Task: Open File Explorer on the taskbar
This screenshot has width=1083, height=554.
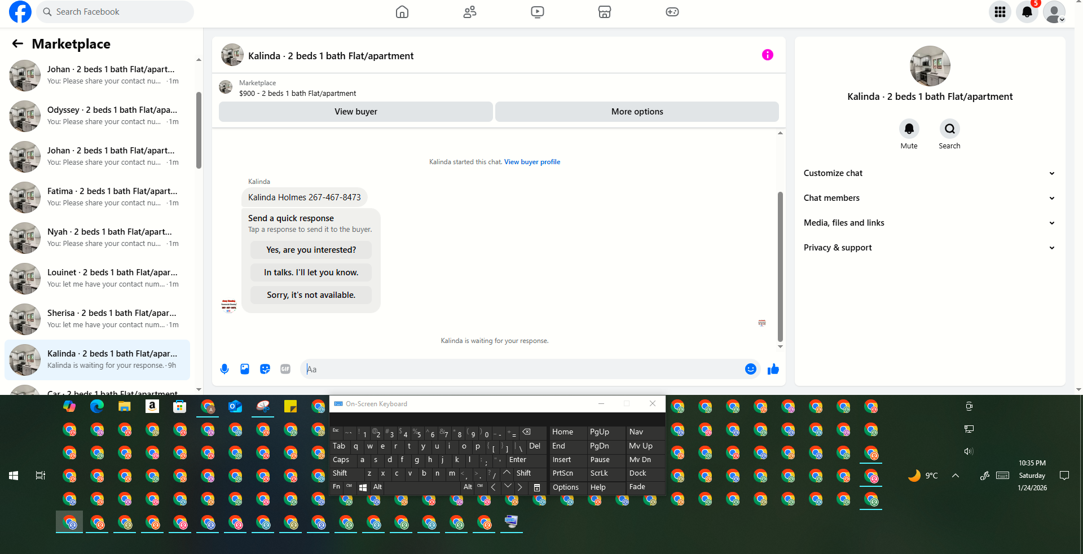Action: click(x=125, y=406)
